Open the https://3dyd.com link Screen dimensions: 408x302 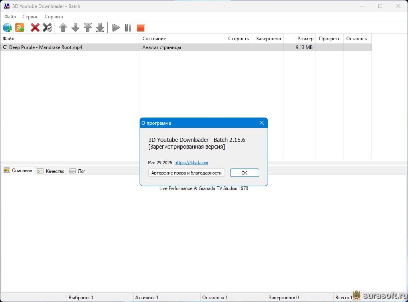pos(191,163)
